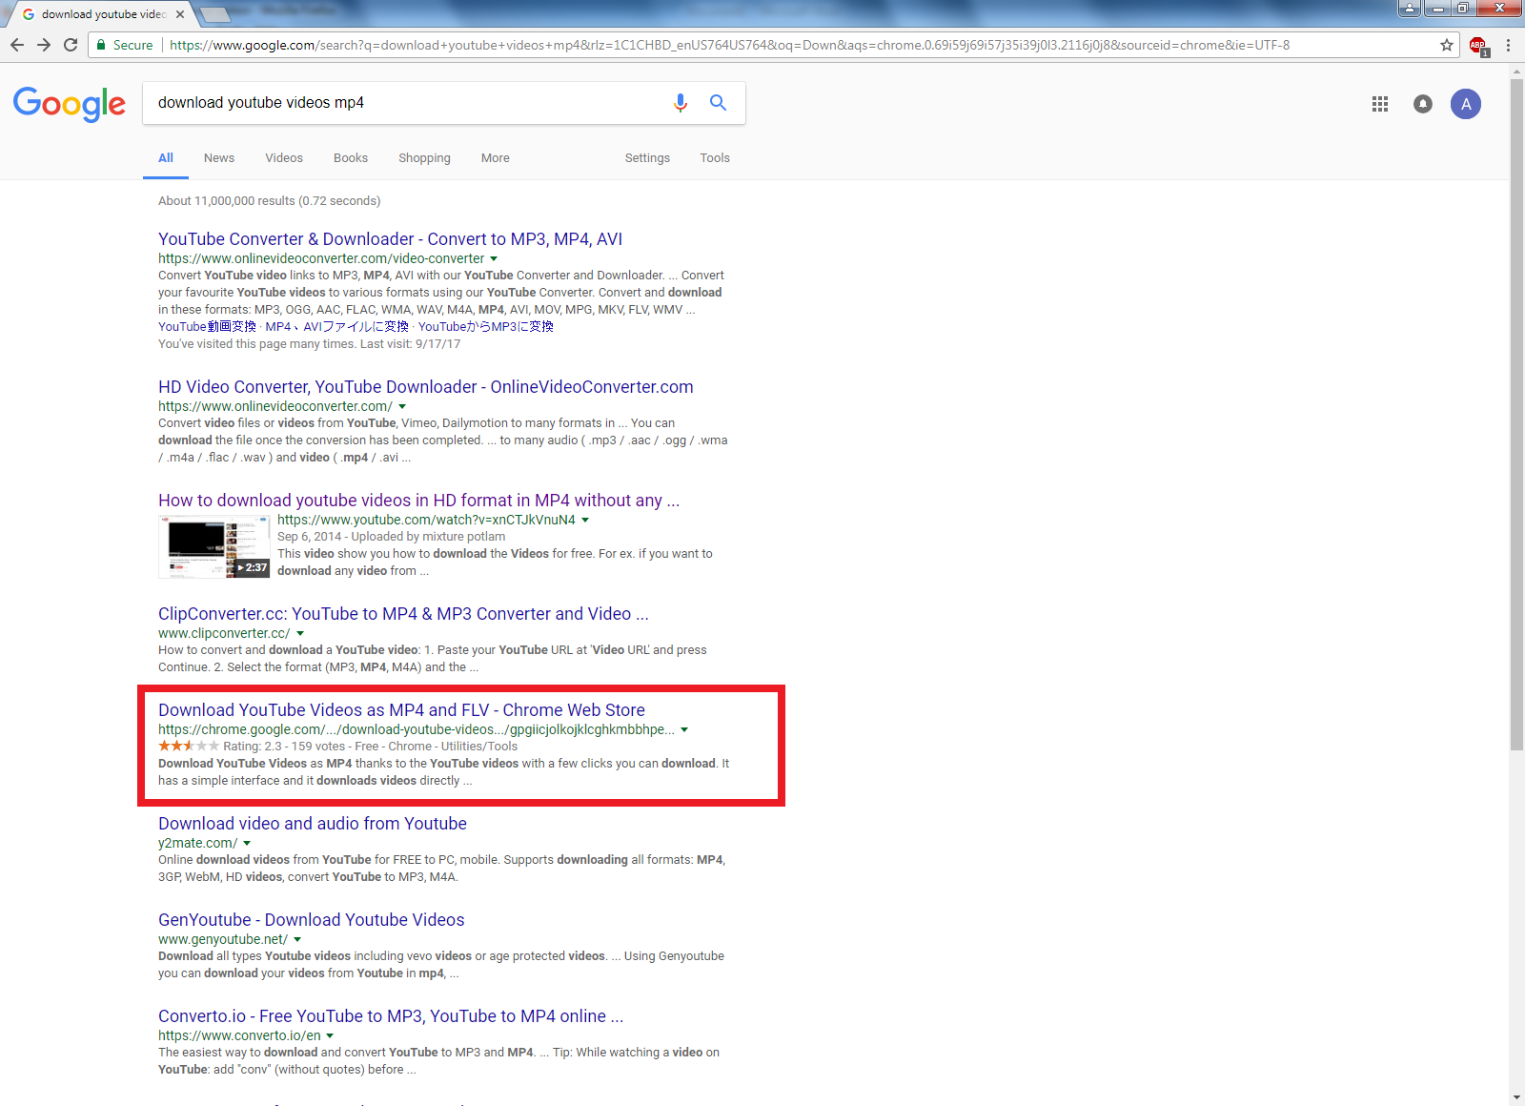Open ClipConverter.cc YouTube to MP4 result
This screenshot has width=1525, height=1106.
point(403,614)
